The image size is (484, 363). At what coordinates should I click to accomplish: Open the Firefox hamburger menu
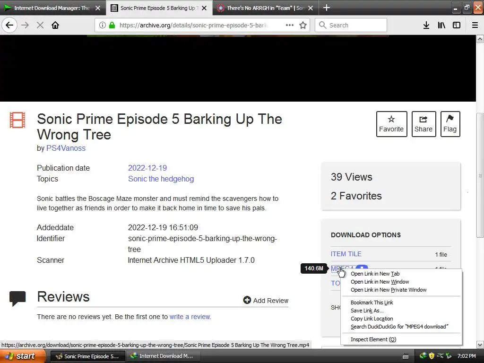[475, 26]
